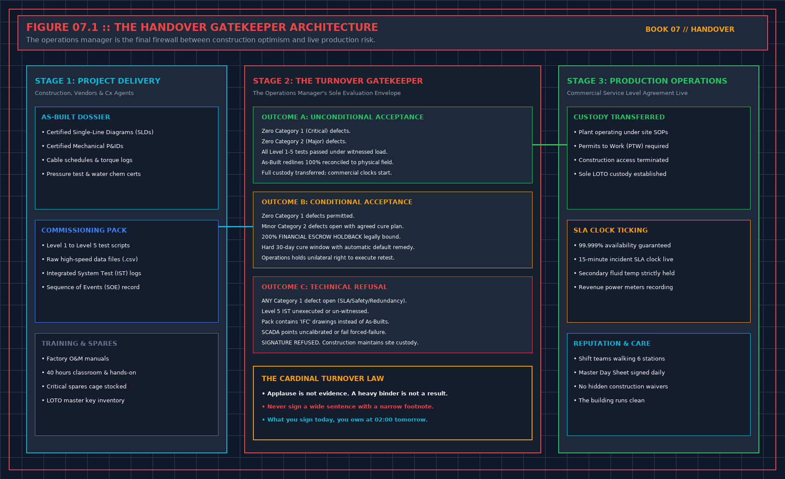Click LOTO master key inventory

(x=83, y=401)
